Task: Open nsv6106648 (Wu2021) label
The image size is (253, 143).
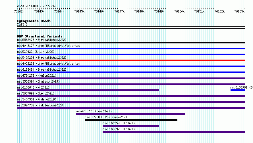Action: (x=33, y=87)
